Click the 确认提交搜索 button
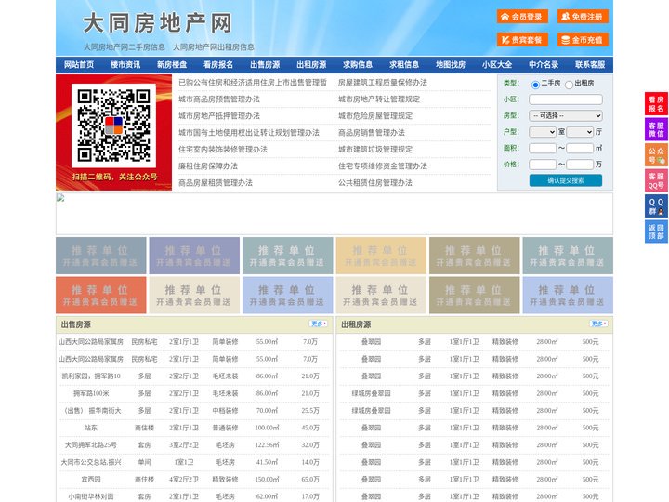This screenshot has height=502, width=669. tap(566, 180)
